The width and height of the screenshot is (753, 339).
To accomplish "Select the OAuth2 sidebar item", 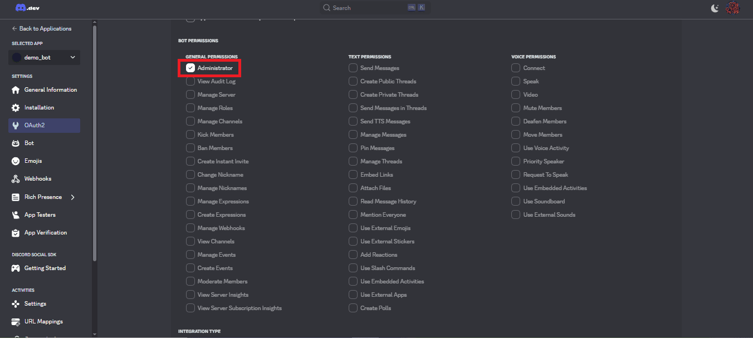I will pos(45,126).
